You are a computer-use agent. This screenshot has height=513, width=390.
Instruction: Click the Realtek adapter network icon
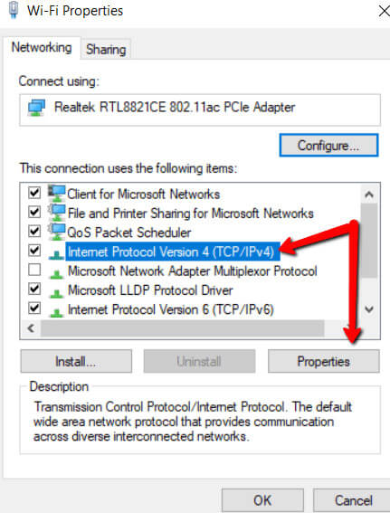pos(36,108)
